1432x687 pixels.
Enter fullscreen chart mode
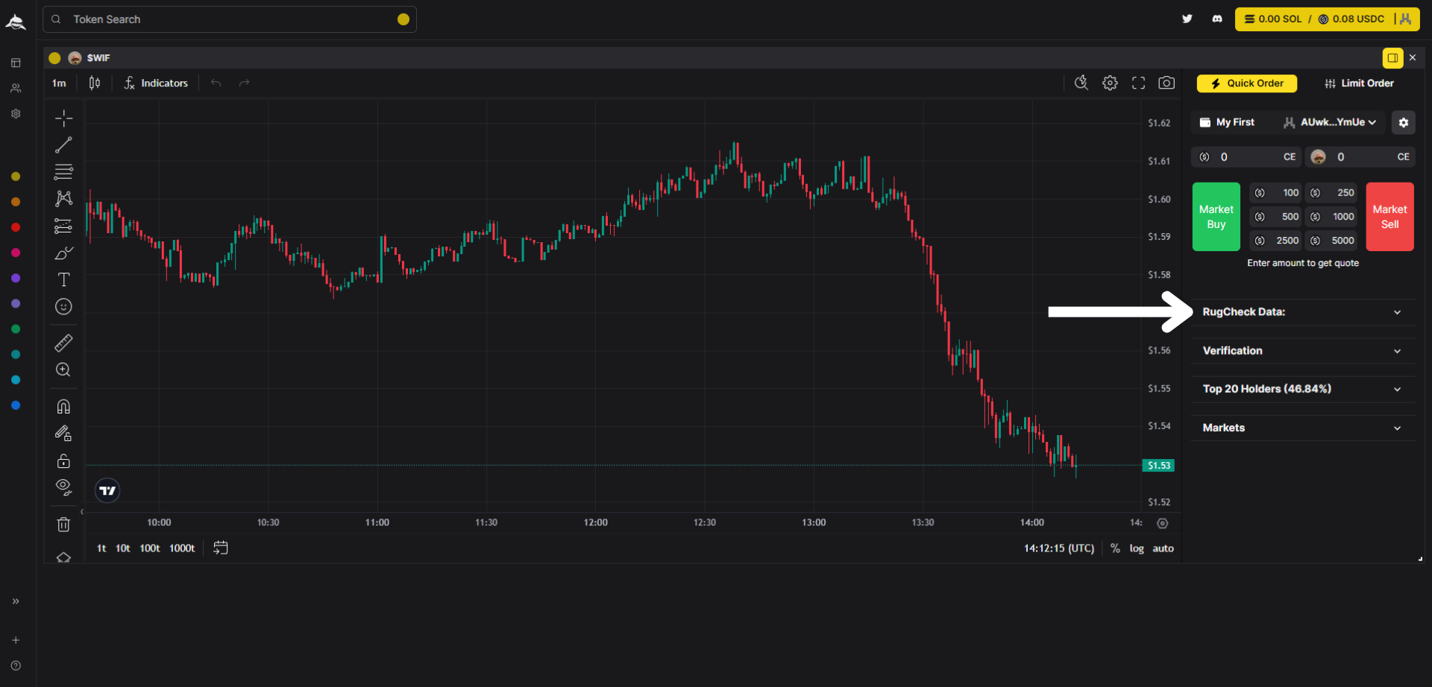(x=1138, y=83)
